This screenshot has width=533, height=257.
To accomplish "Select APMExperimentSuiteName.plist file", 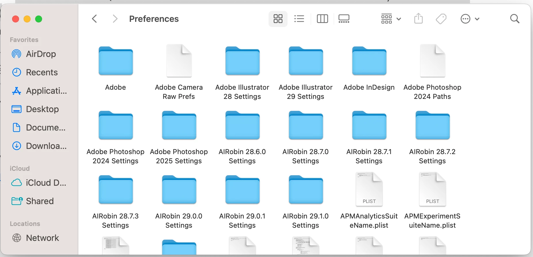I will click(x=432, y=189).
